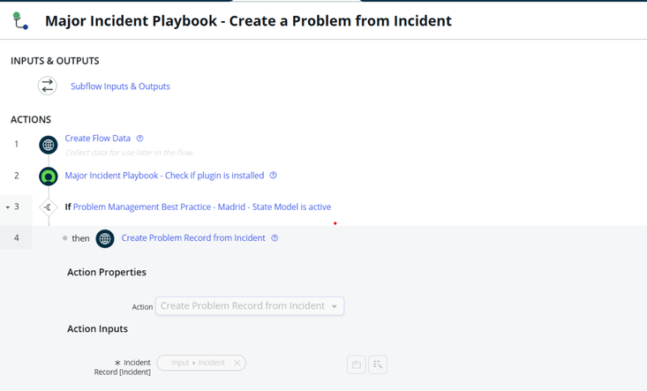Show help info for Create Flow Data
This screenshot has width=647, height=391.
click(x=139, y=139)
